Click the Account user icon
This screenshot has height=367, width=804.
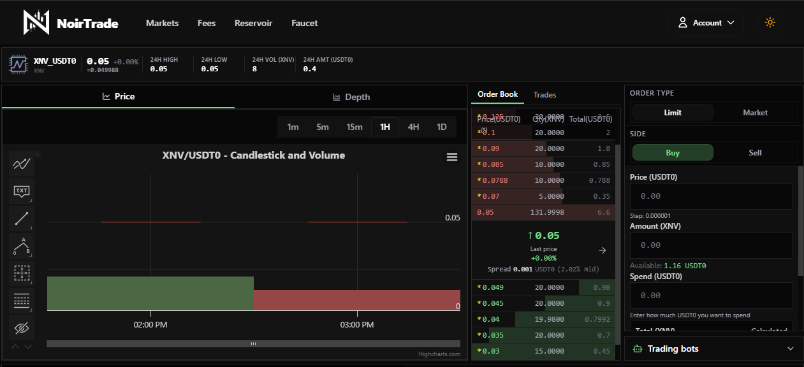[x=682, y=23]
